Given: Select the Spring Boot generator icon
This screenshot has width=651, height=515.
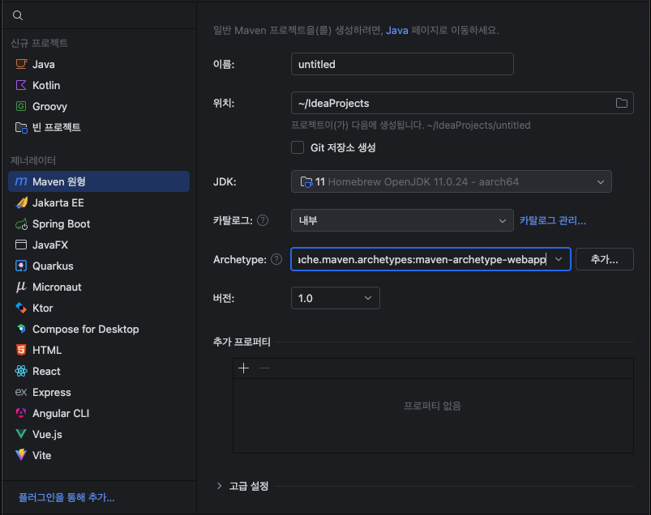Looking at the screenshot, I should coord(21,224).
